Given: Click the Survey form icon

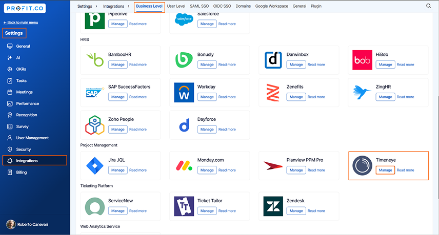Looking at the screenshot, I should [x=10, y=126].
